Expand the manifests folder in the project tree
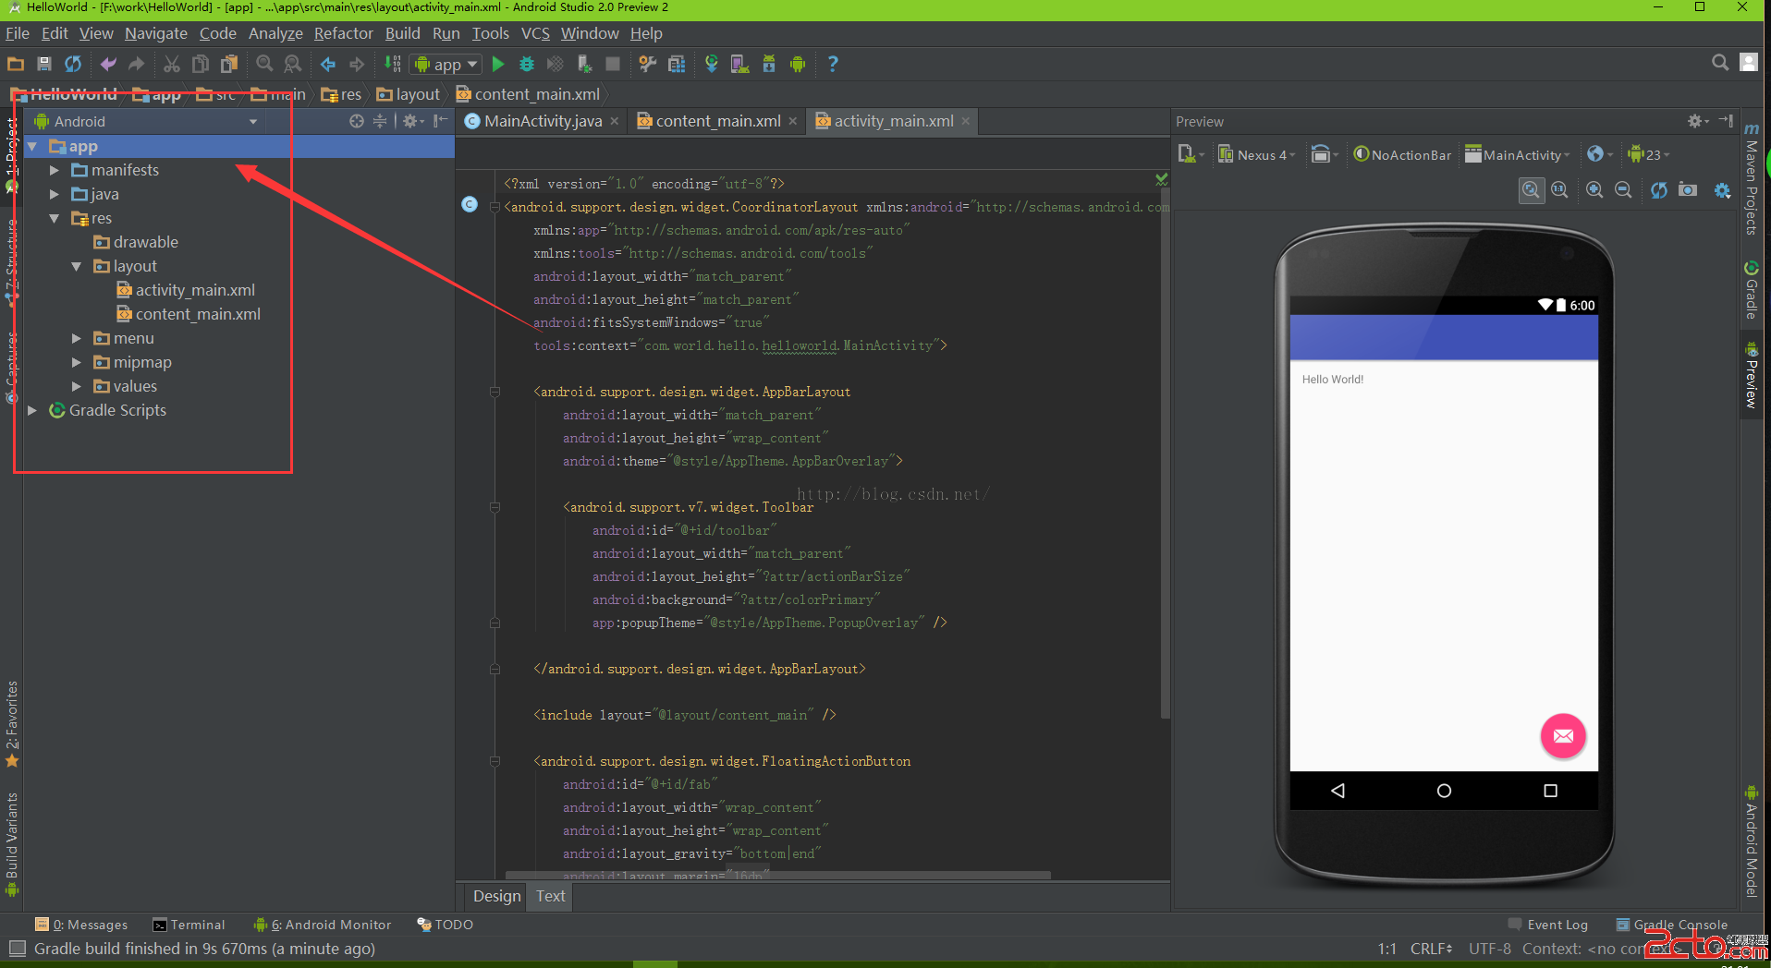Screen dimensions: 1771x968 click(x=55, y=170)
